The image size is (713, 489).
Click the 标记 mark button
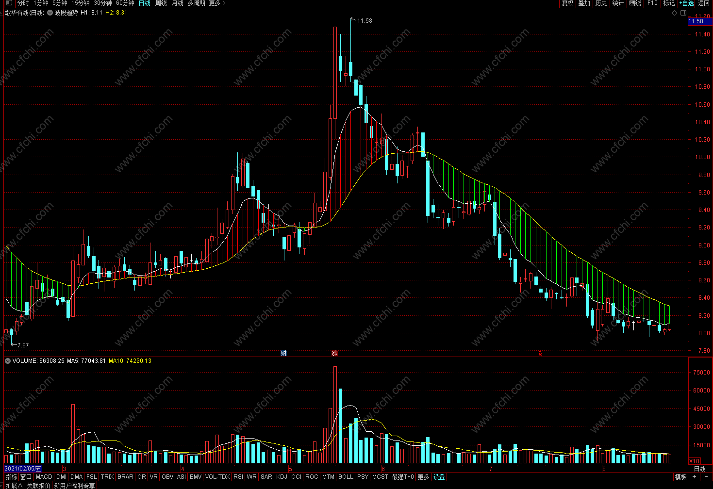669,3
